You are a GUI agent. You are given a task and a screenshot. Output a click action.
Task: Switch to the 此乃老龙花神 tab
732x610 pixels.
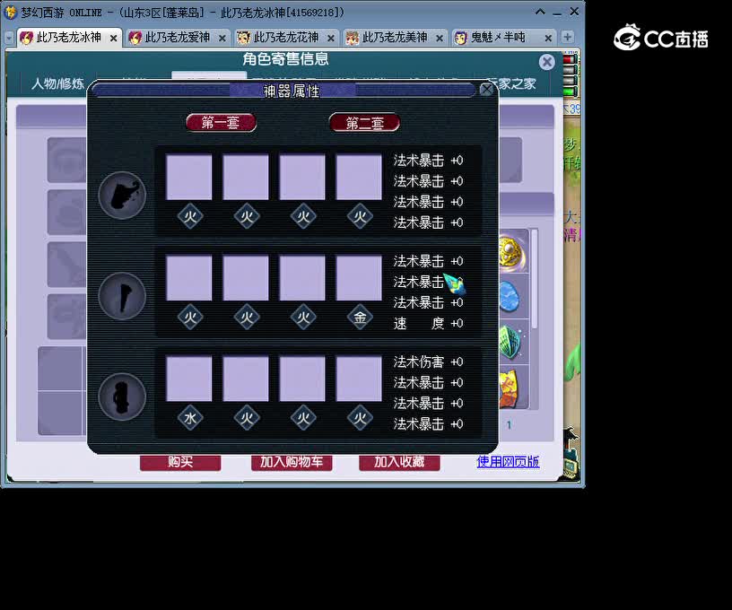[285, 38]
